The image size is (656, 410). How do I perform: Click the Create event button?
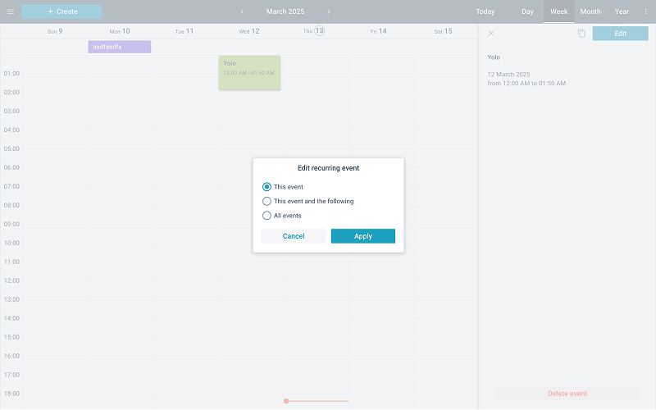[x=62, y=11]
